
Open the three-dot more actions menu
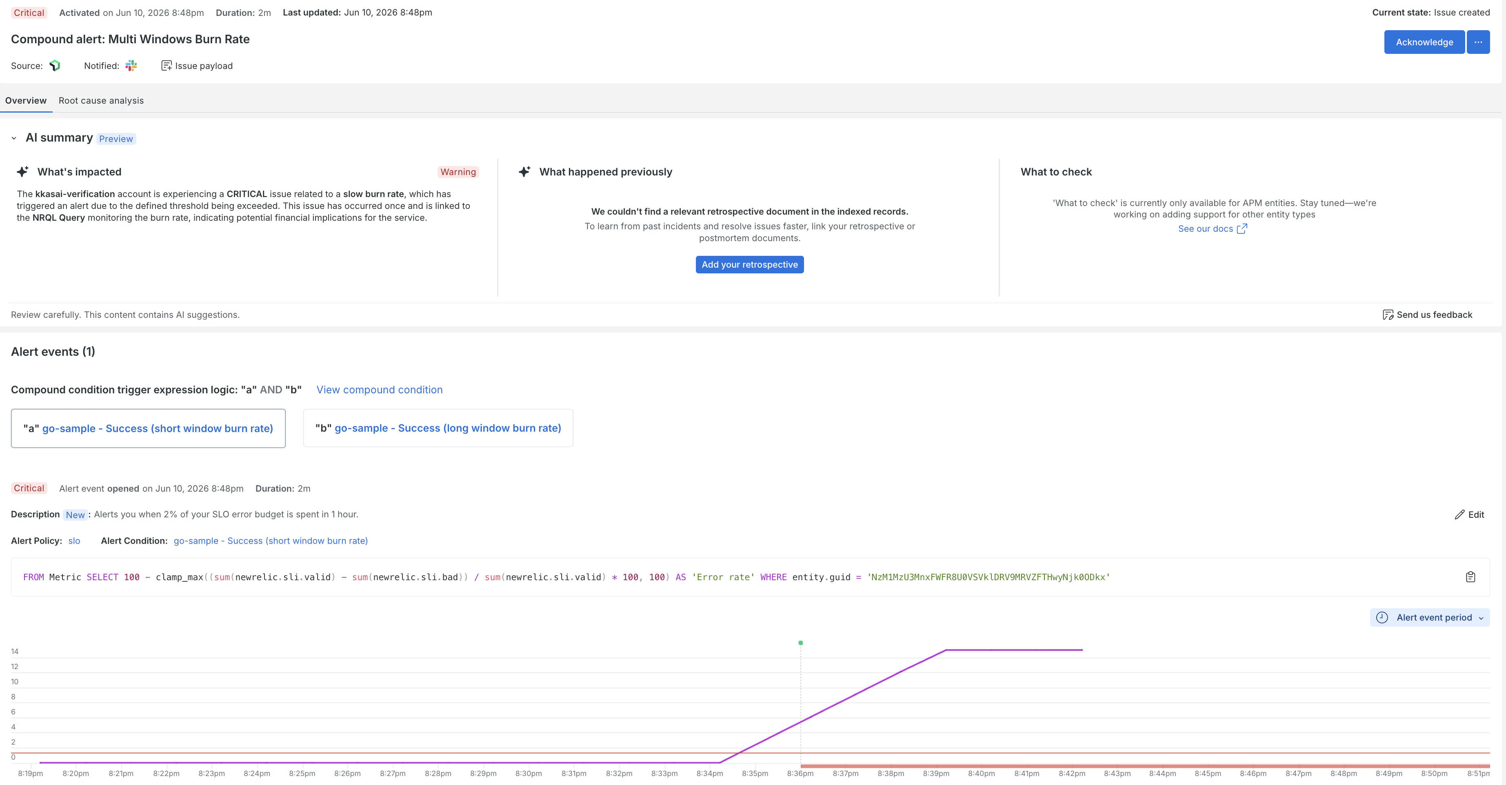1478,42
